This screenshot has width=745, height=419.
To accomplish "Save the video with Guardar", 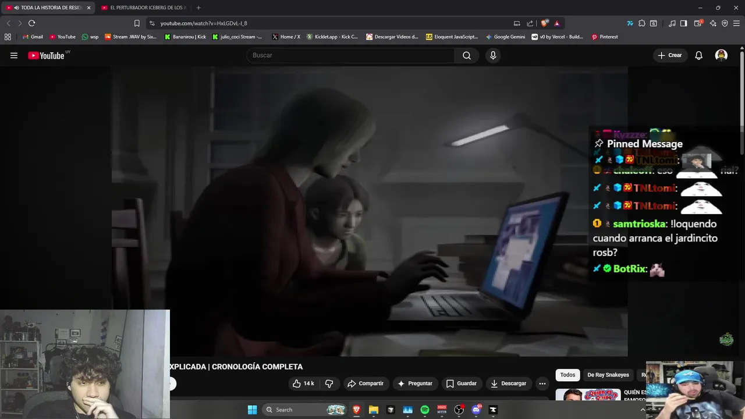I will pos(461,384).
